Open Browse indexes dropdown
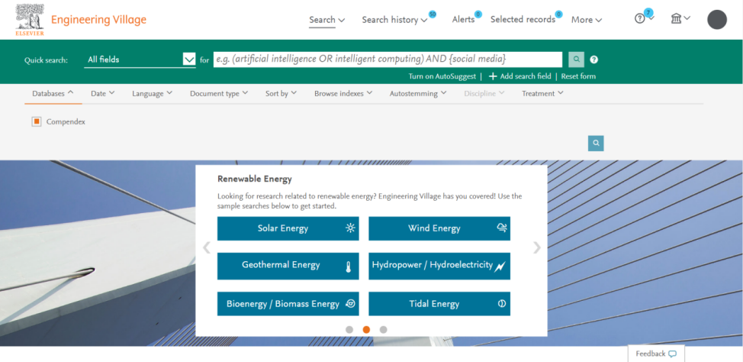This screenshot has height=362, width=743. pyautogui.click(x=343, y=93)
